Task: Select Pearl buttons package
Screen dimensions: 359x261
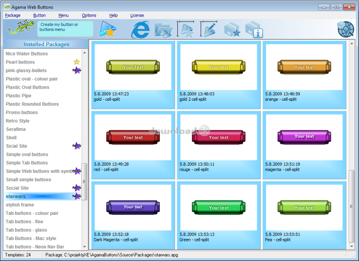Action: point(43,62)
